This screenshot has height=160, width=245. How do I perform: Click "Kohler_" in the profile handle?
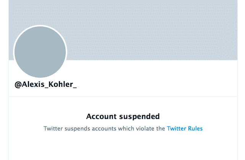coord(62,85)
